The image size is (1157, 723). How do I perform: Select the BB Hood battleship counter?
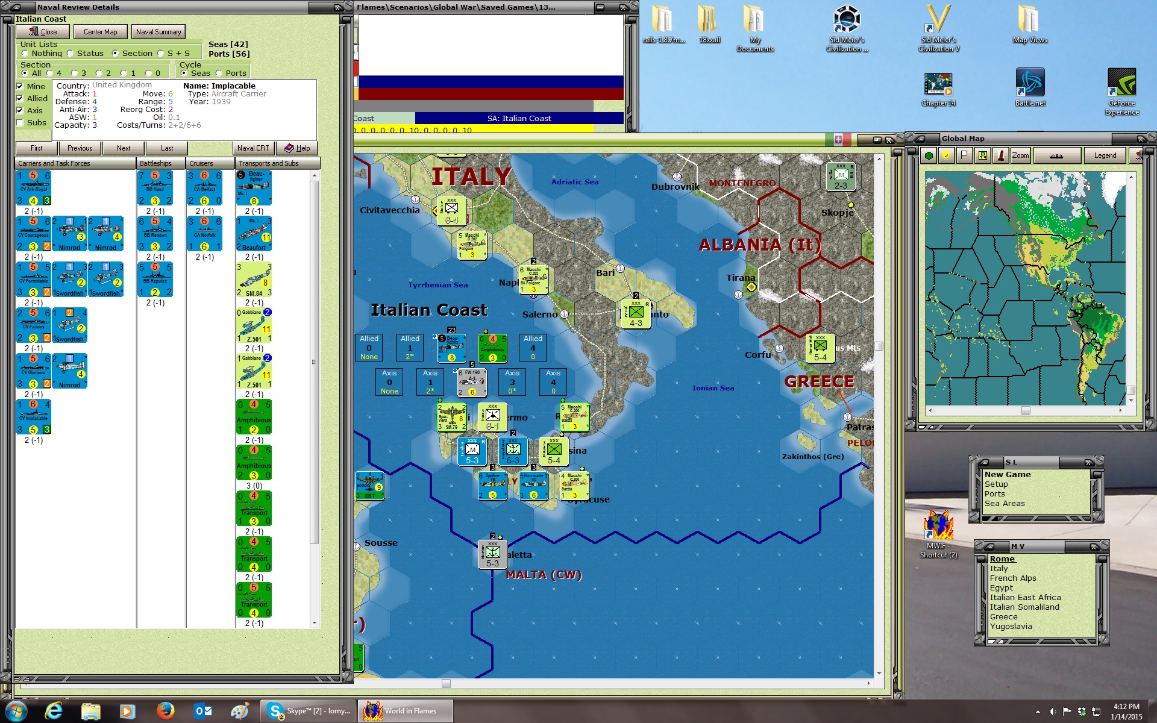pyautogui.click(x=155, y=188)
